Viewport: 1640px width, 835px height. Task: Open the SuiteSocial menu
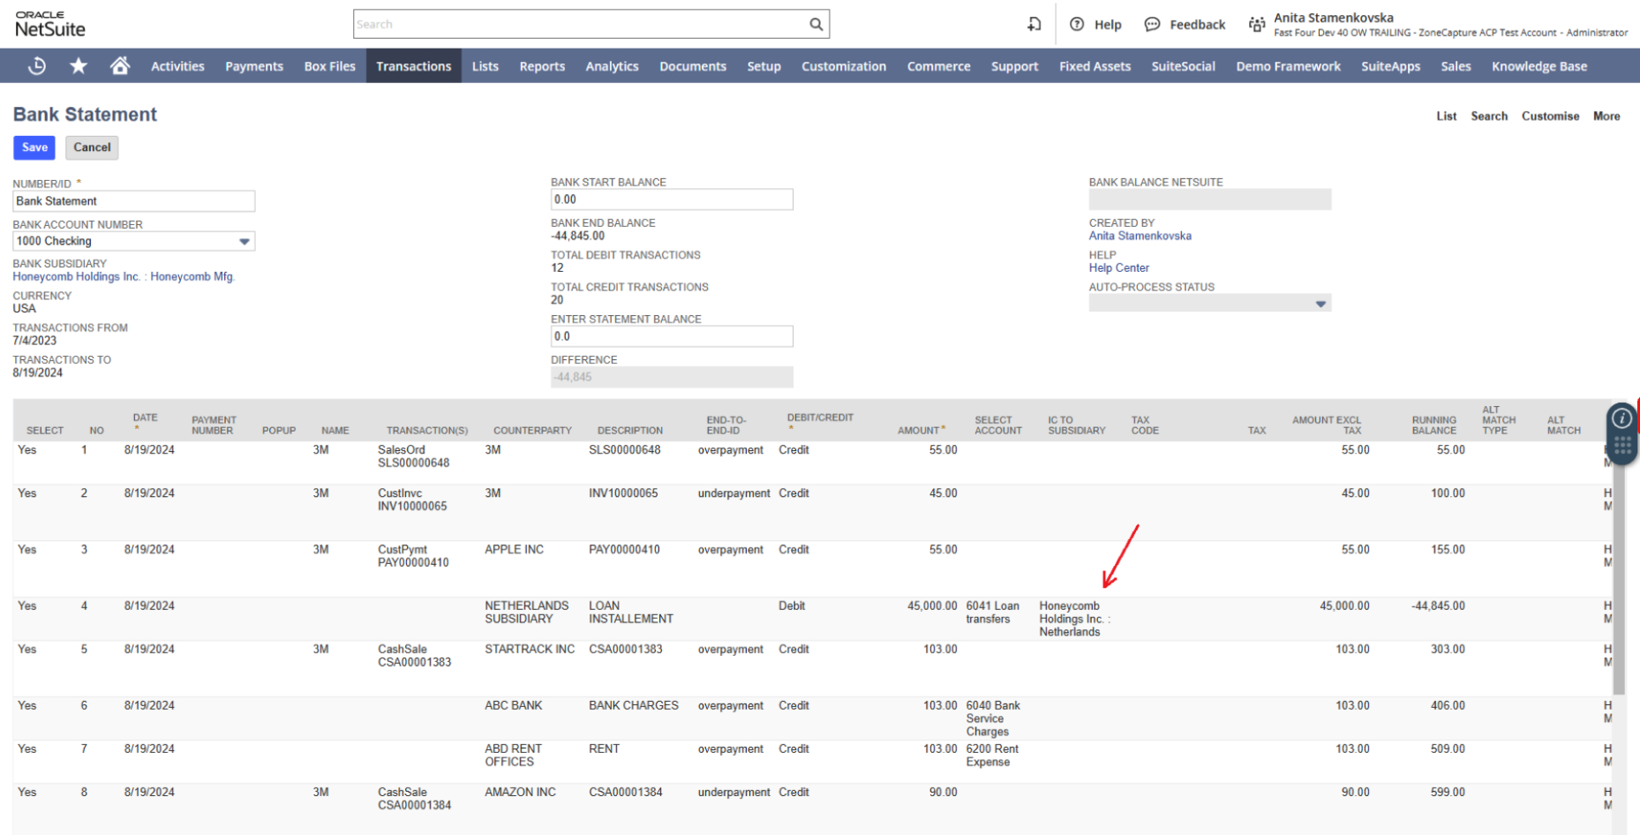1184,66
